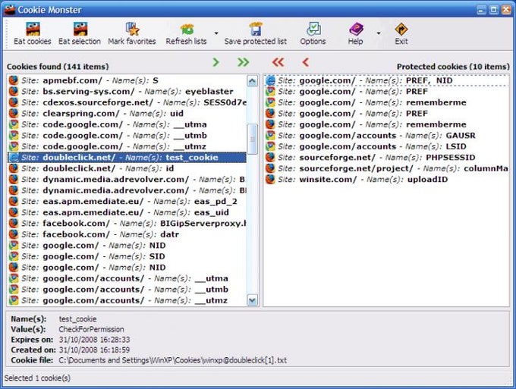Image resolution: width=516 pixels, height=389 pixels.
Task: Click the Expires on date value
Action: point(94,340)
